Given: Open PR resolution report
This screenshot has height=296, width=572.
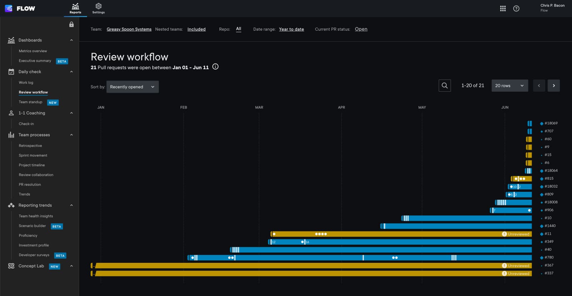Looking at the screenshot, I should (x=30, y=184).
